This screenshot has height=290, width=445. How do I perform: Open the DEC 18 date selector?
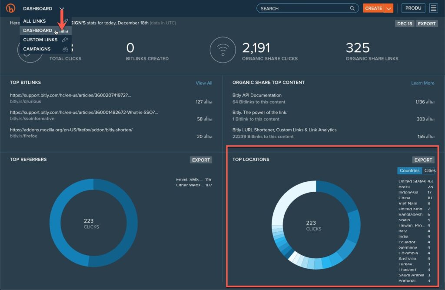[x=404, y=23]
